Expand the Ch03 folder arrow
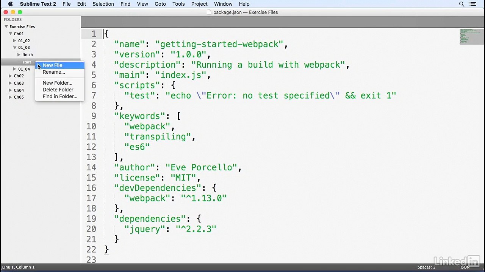The width and height of the screenshot is (485, 272). [x=11, y=83]
